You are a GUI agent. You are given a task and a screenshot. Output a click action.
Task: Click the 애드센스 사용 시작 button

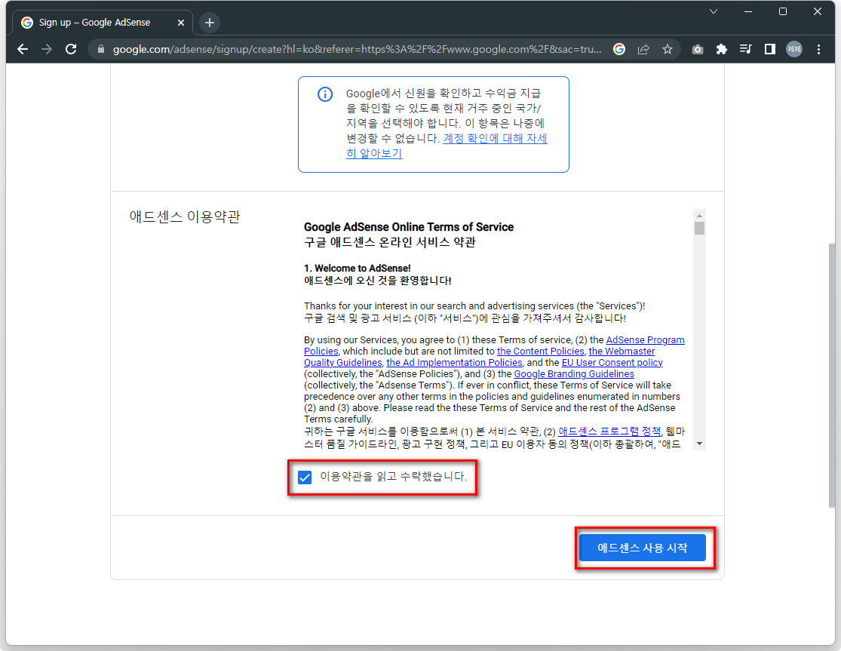(x=642, y=548)
